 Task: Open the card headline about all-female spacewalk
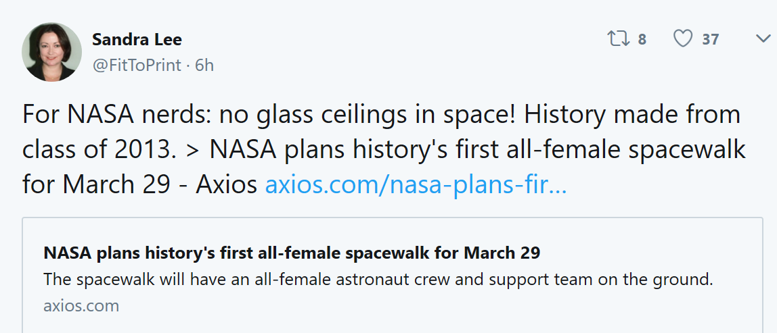(x=292, y=253)
